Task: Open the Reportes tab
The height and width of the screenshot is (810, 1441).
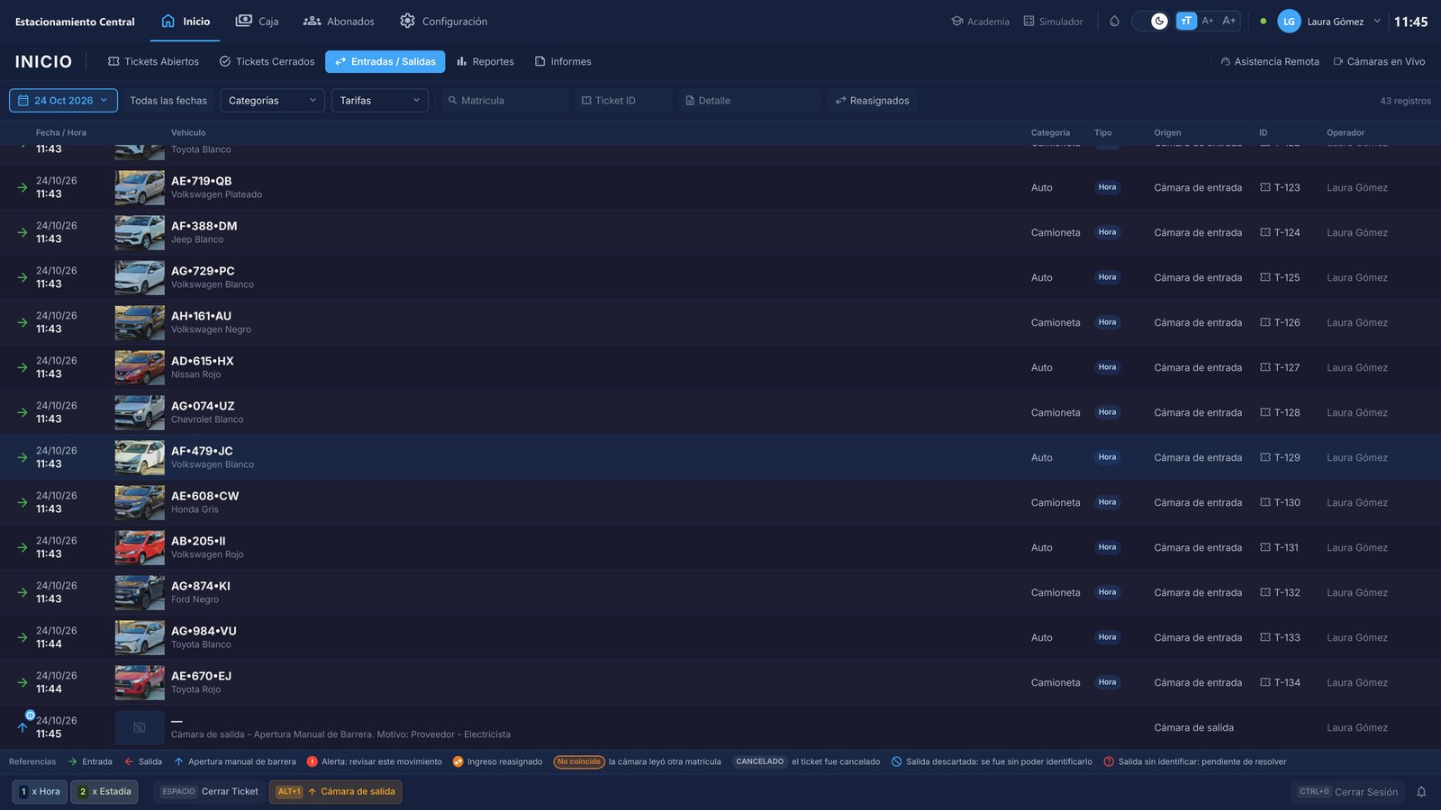Action: pos(485,61)
